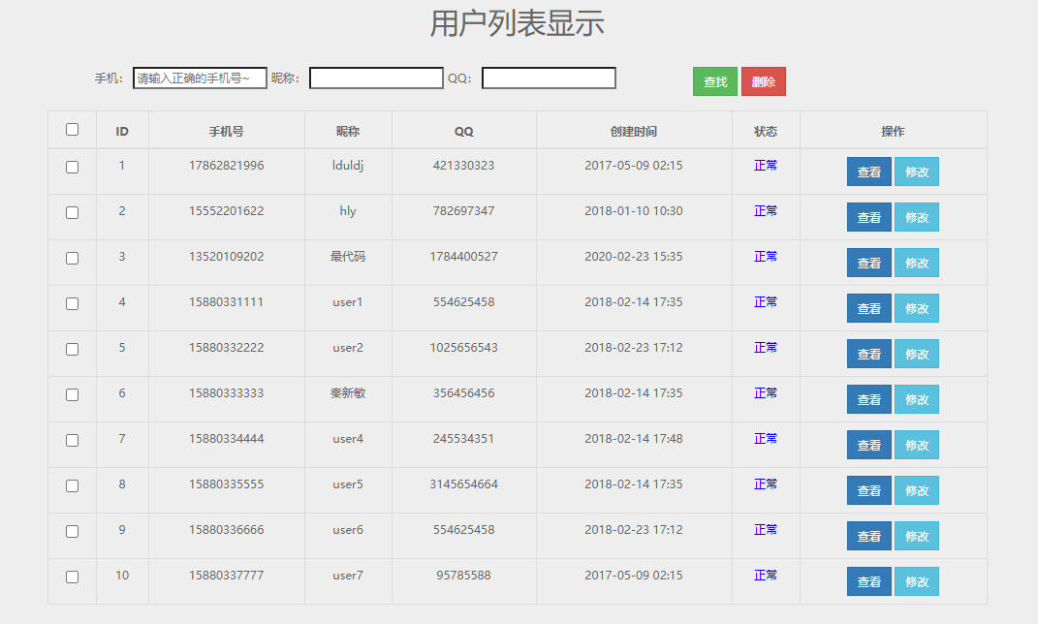Select the checkbox for nickname hly
Screen dimensions: 1038x624
click(x=72, y=213)
